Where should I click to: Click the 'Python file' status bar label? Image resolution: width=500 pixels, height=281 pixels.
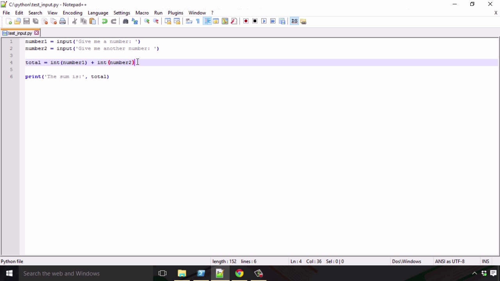click(x=12, y=261)
